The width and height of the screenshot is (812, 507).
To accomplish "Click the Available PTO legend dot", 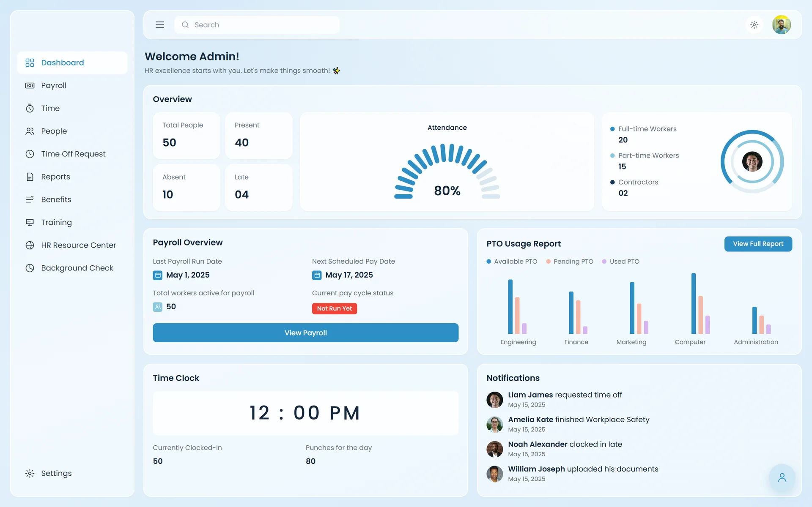I will click(x=488, y=262).
